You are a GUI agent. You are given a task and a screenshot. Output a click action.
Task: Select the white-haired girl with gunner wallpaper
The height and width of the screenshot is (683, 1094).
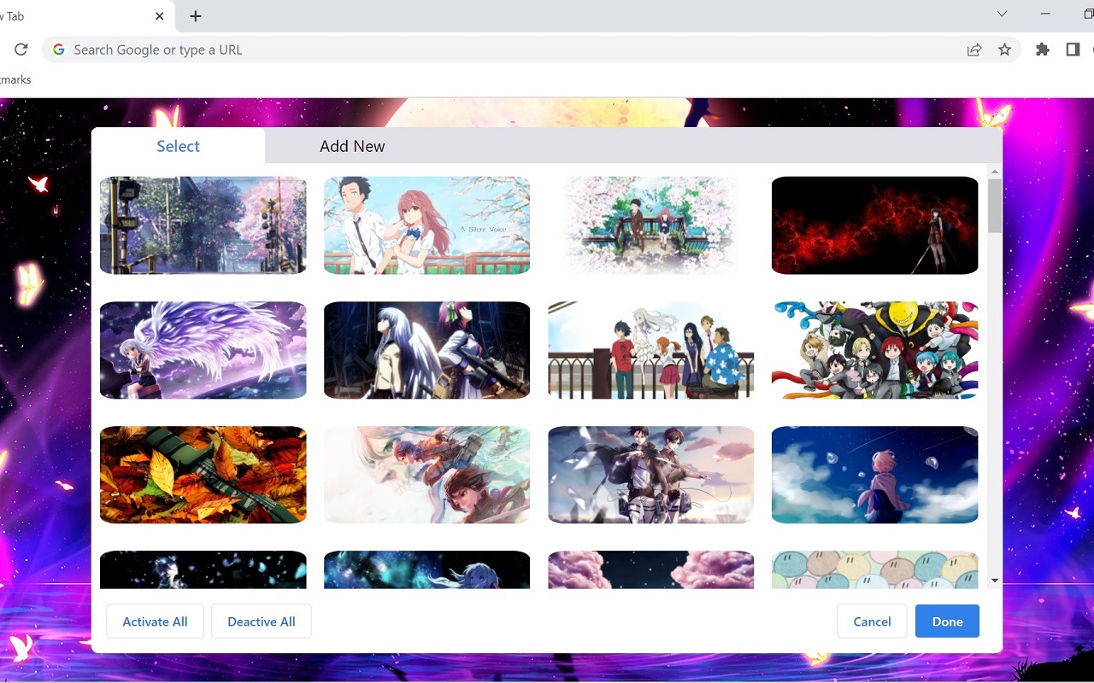427,350
